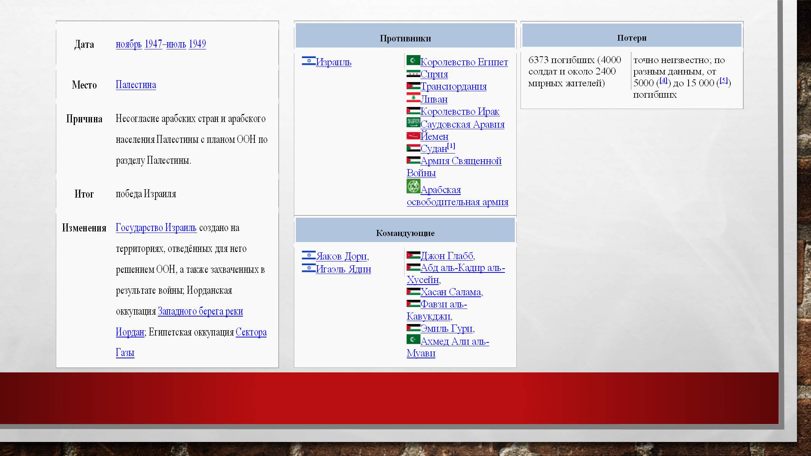The height and width of the screenshot is (456, 811).
Task: Open the Игаэль Ядин link
Action: [343, 269]
